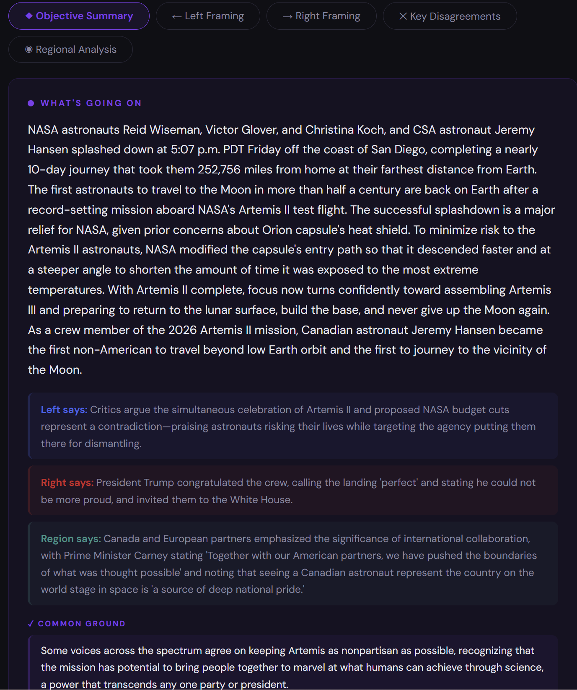Click the circle icon beside Regional Analysis
This screenshot has width=577, height=690.
coord(29,49)
